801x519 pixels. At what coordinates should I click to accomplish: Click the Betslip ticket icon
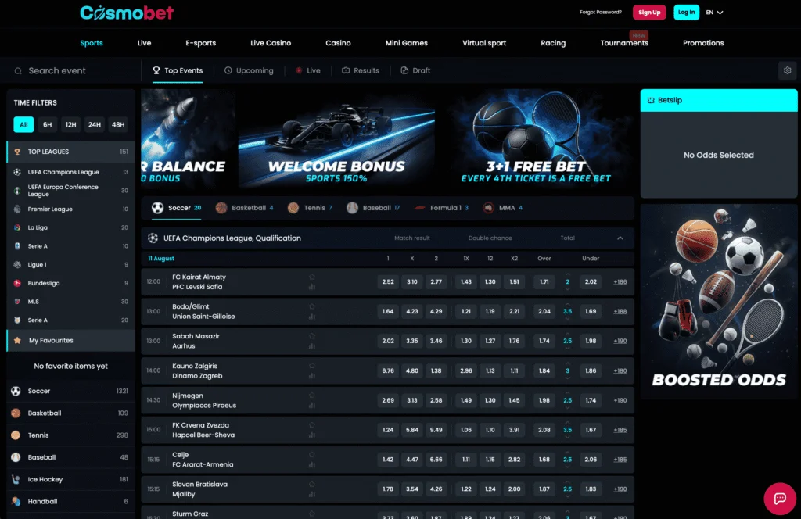651,101
